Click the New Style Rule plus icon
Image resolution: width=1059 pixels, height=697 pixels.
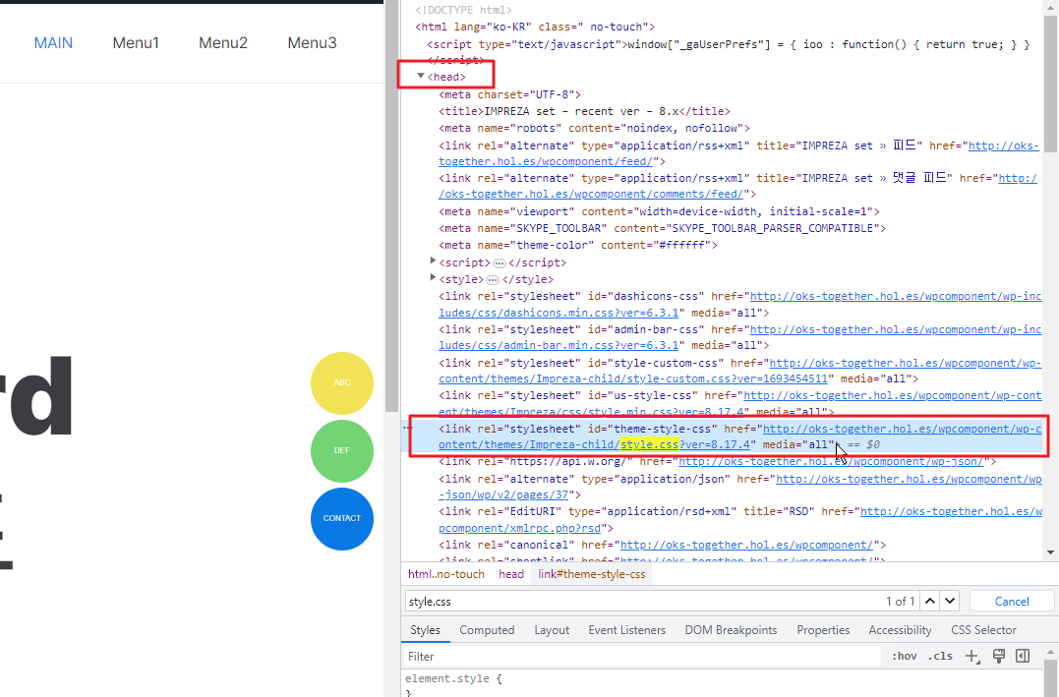(971, 656)
